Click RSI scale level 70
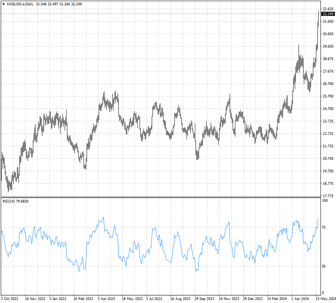 click(x=324, y=227)
